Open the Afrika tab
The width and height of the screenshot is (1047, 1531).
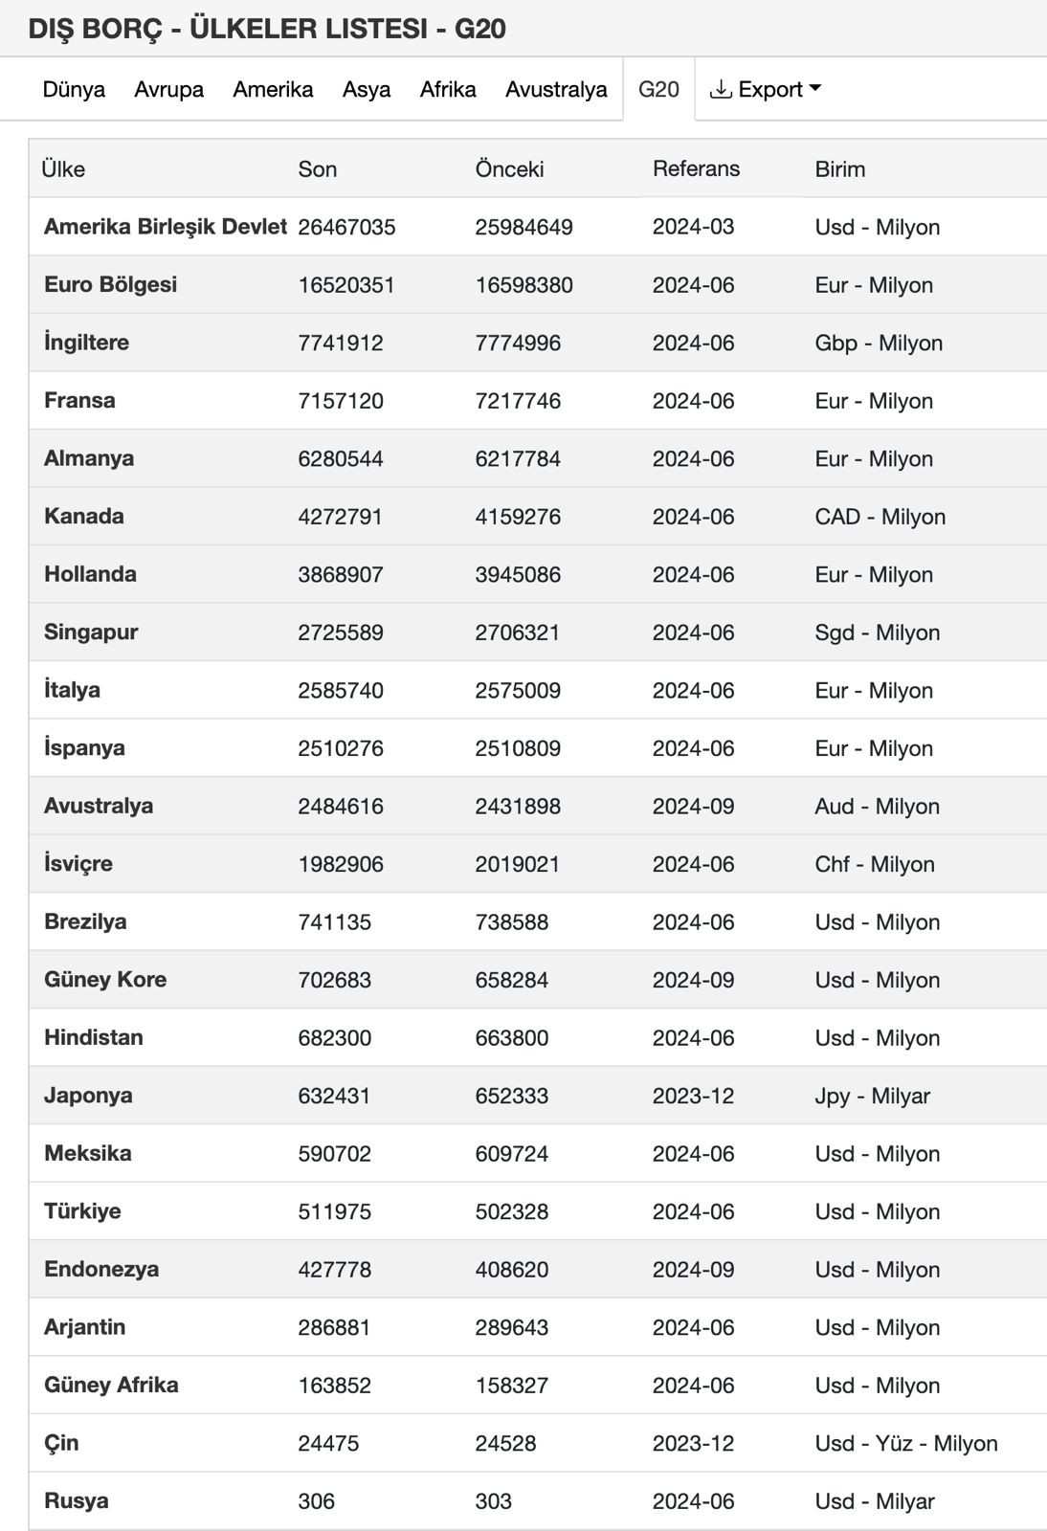pos(448,90)
